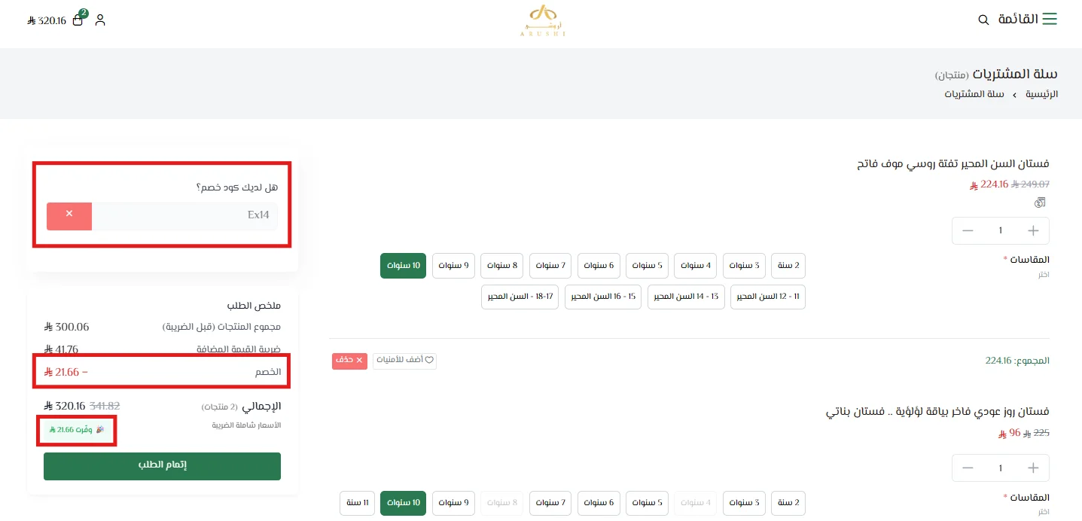The width and height of the screenshot is (1082, 521).
Task: Select size 3 سنوات for first dress
Action: coord(742,266)
